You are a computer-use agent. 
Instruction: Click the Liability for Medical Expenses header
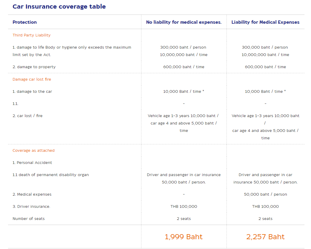(x=265, y=22)
